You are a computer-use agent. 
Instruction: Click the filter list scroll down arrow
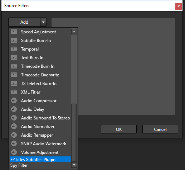pyautogui.click(x=74, y=165)
